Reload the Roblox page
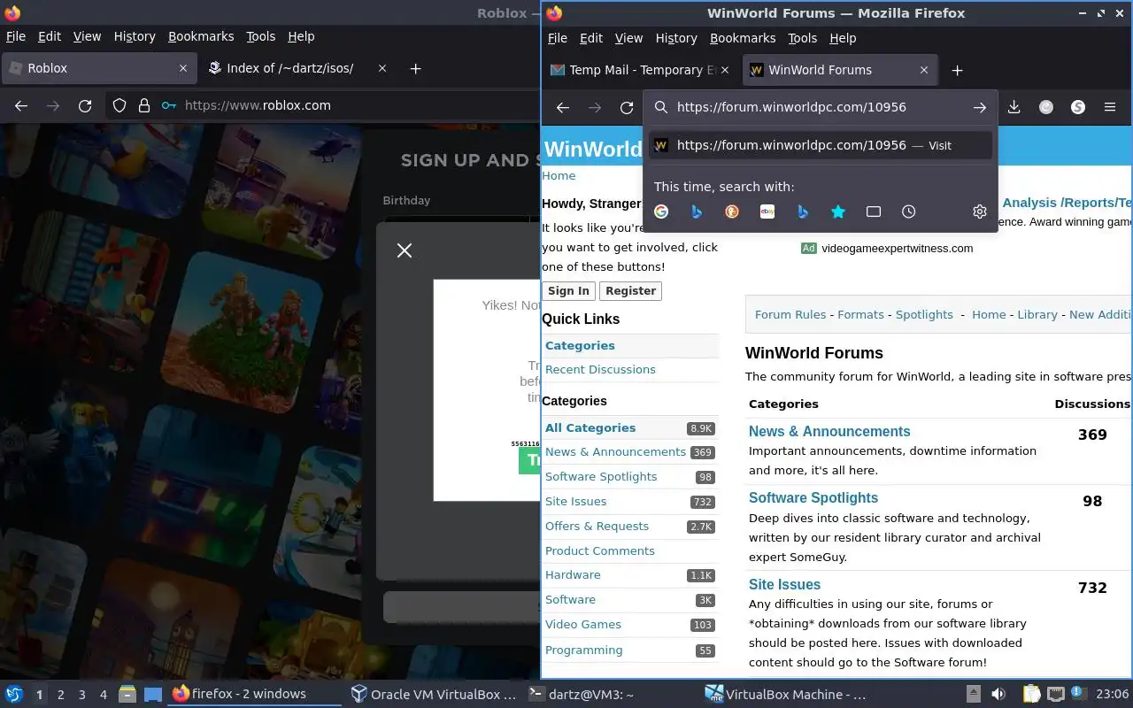1133x708 pixels. click(x=85, y=105)
